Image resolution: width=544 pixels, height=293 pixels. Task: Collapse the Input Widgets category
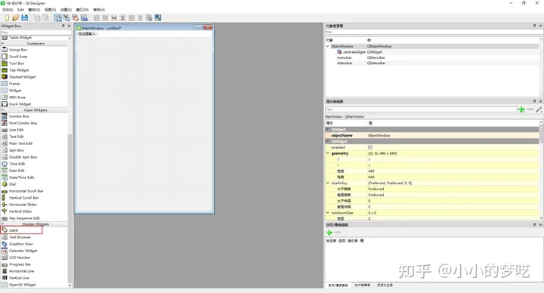point(3,110)
